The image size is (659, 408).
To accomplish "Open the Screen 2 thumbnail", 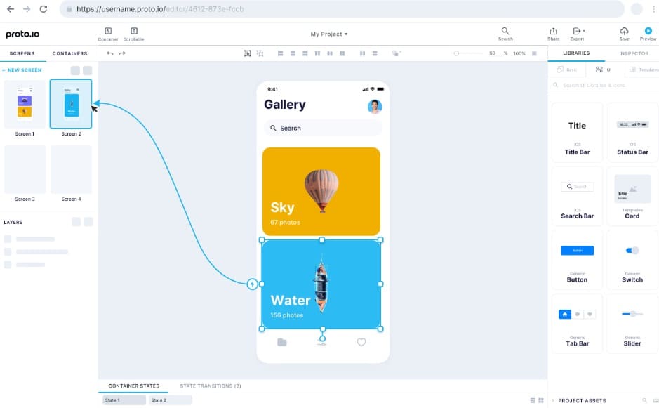I will [x=71, y=105].
